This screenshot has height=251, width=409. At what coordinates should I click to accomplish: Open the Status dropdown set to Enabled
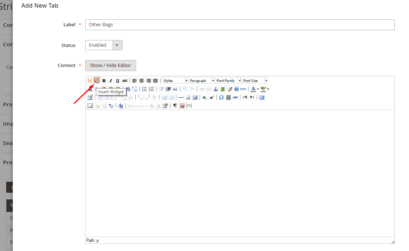[x=104, y=45]
